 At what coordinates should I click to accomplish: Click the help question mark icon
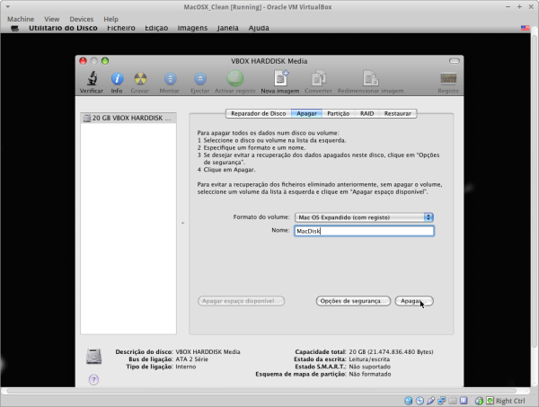coord(93,379)
